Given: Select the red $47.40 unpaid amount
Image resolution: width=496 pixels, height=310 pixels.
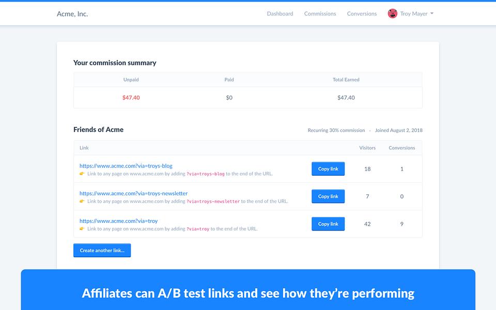Looking at the screenshot, I should 131,98.
